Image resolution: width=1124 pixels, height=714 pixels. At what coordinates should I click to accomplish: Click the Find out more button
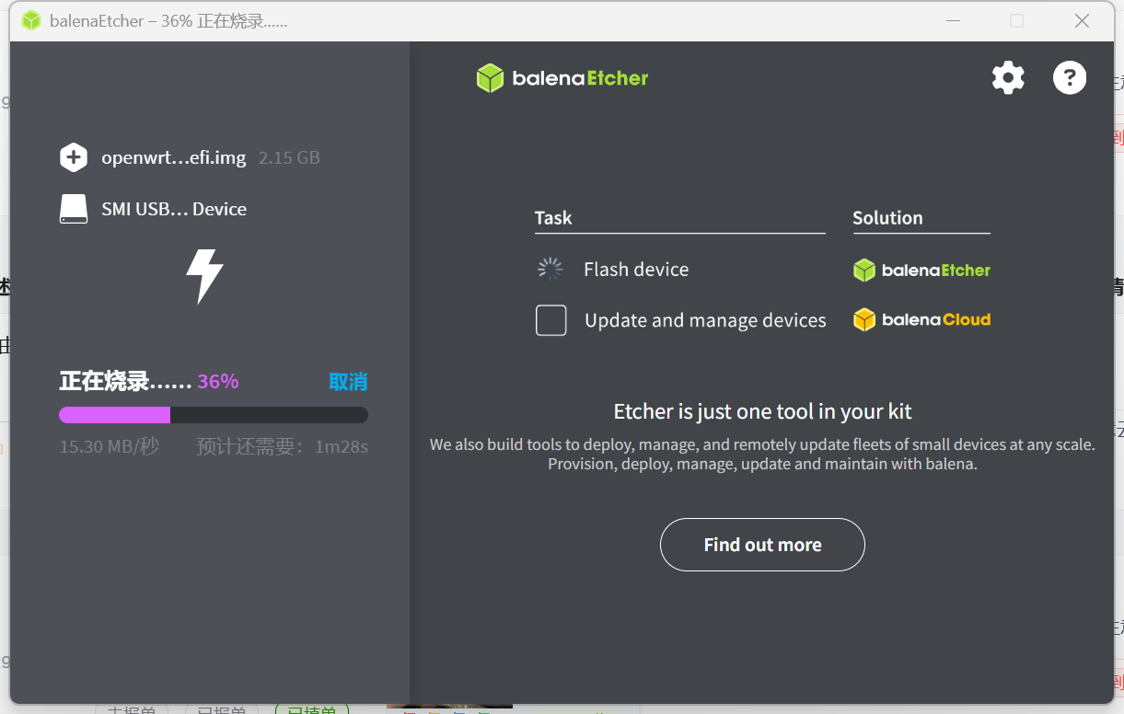(762, 545)
